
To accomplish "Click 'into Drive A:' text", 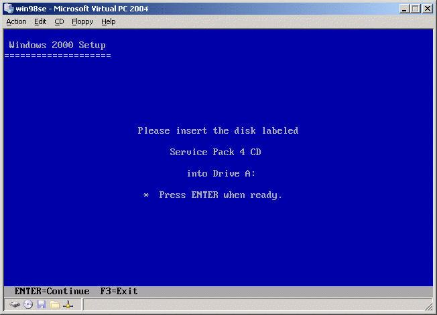I will 221,173.
